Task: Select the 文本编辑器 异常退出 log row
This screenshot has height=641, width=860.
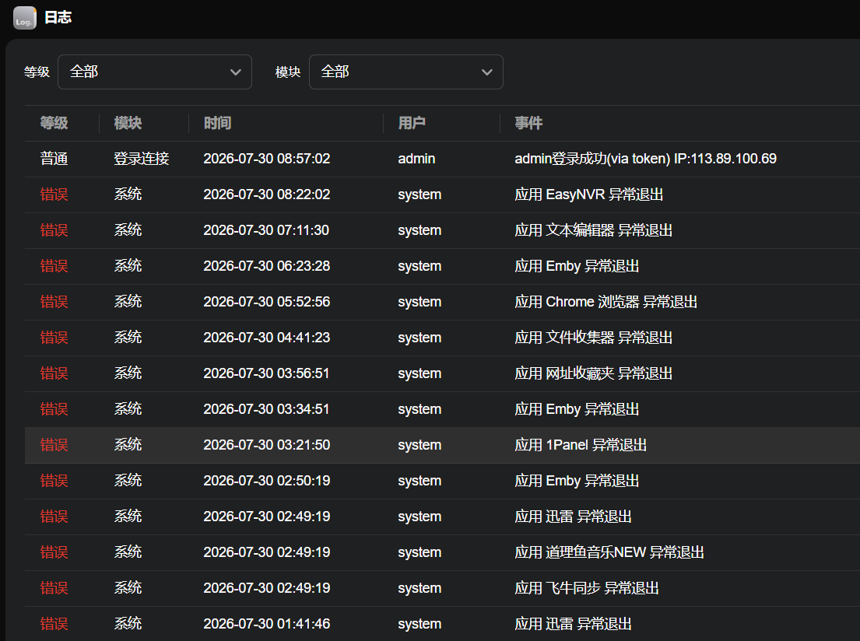Action: point(442,230)
